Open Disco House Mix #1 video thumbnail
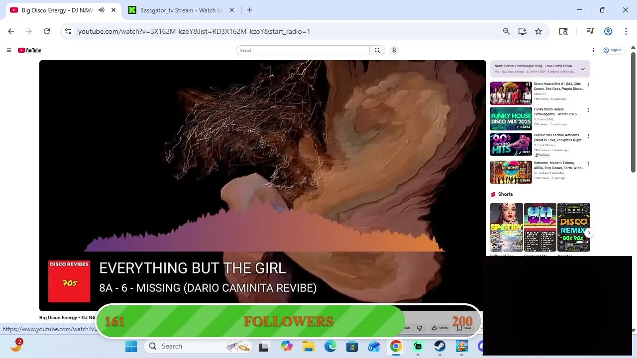 coord(511,93)
